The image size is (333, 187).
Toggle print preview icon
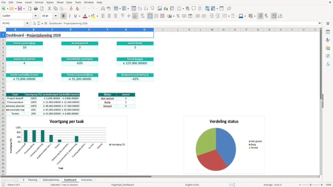click(42, 8)
